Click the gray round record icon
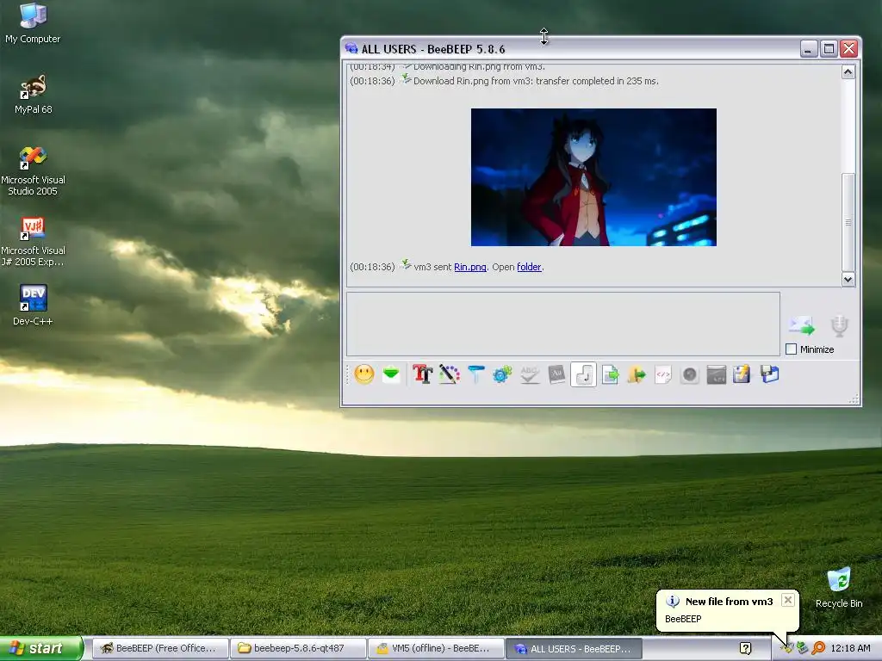The image size is (882, 661). click(x=690, y=374)
